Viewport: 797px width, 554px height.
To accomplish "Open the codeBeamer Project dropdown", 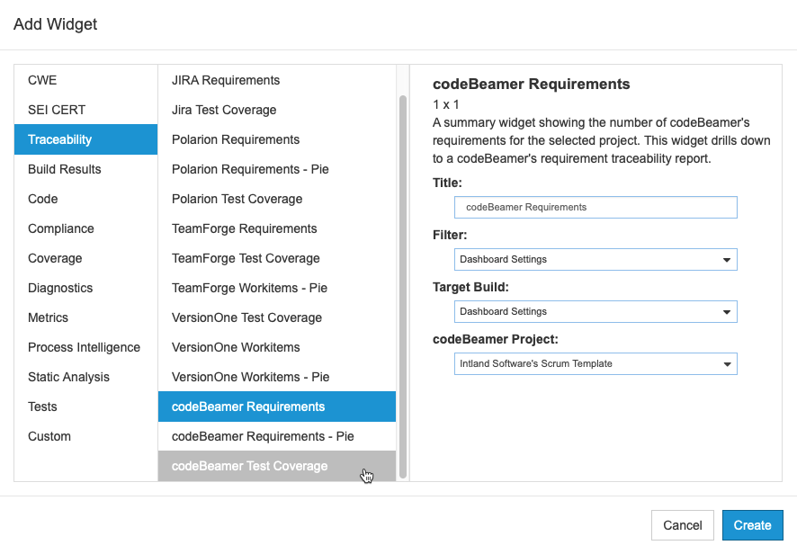I will [596, 364].
